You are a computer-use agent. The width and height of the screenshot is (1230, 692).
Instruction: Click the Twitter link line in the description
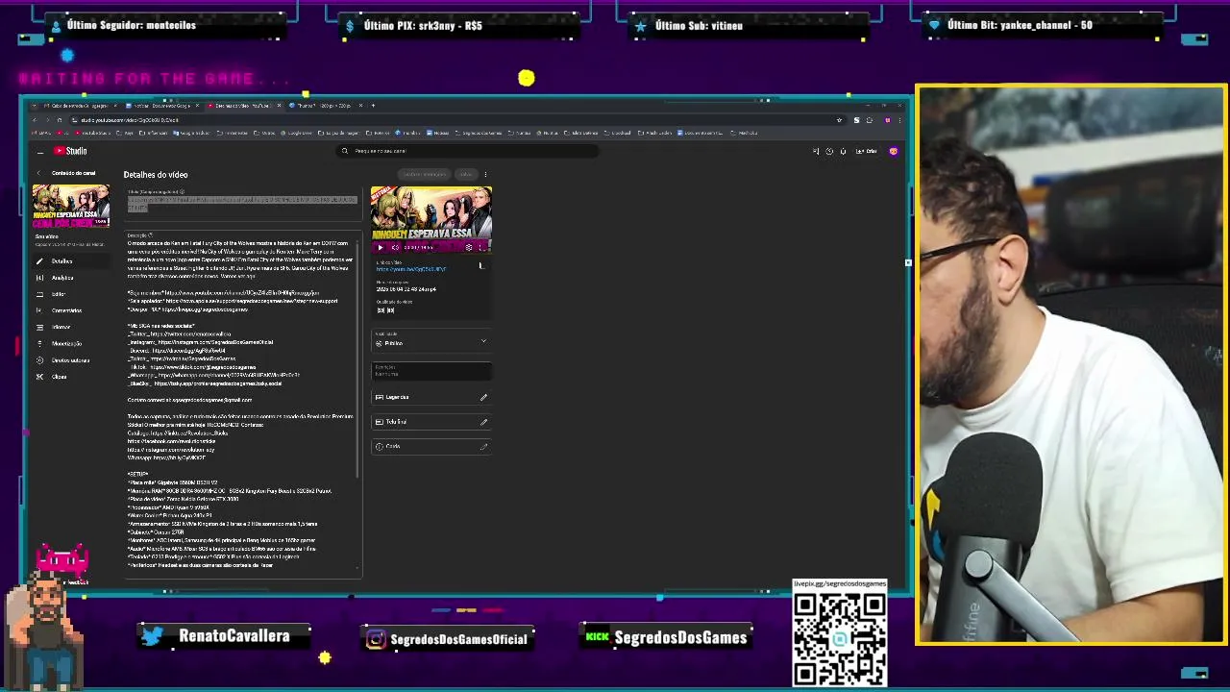tap(180, 334)
